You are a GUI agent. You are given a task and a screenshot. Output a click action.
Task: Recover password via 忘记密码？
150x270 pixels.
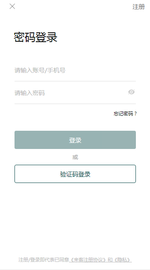click(x=125, y=114)
